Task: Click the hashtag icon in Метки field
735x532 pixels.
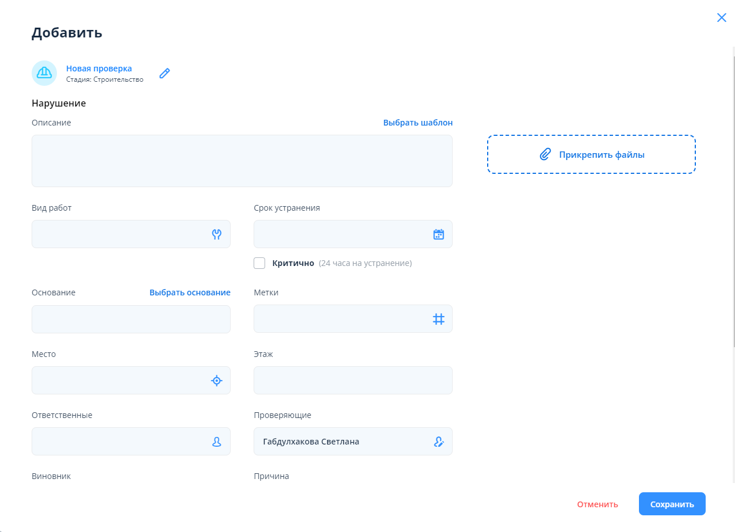Action: click(438, 319)
